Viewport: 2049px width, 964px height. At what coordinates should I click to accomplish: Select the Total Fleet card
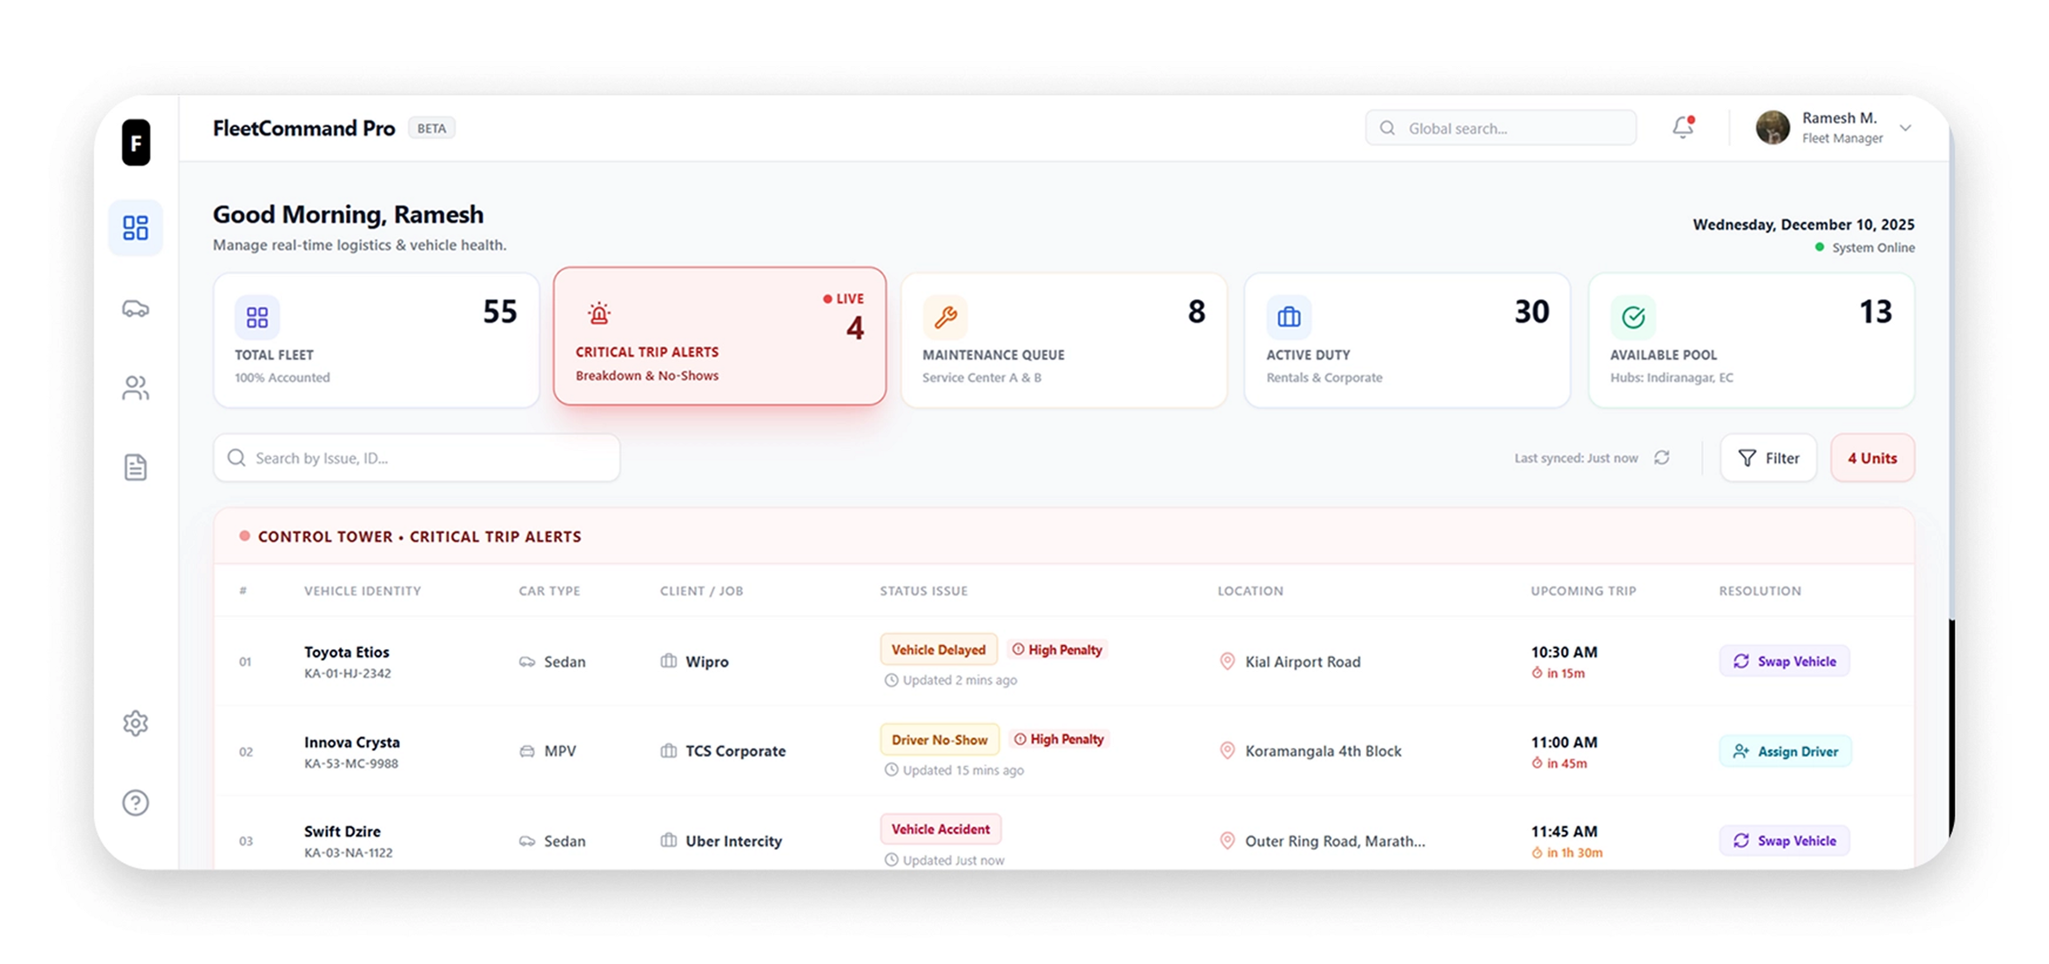(376, 340)
